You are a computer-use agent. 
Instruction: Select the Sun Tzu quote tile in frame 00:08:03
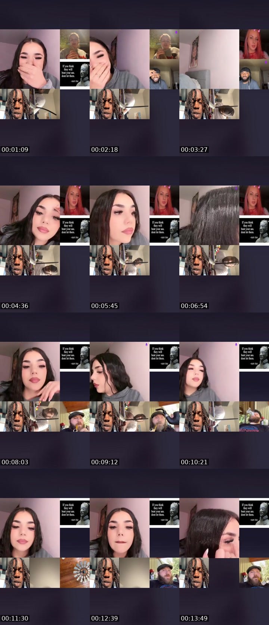pyautogui.click(x=75, y=357)
